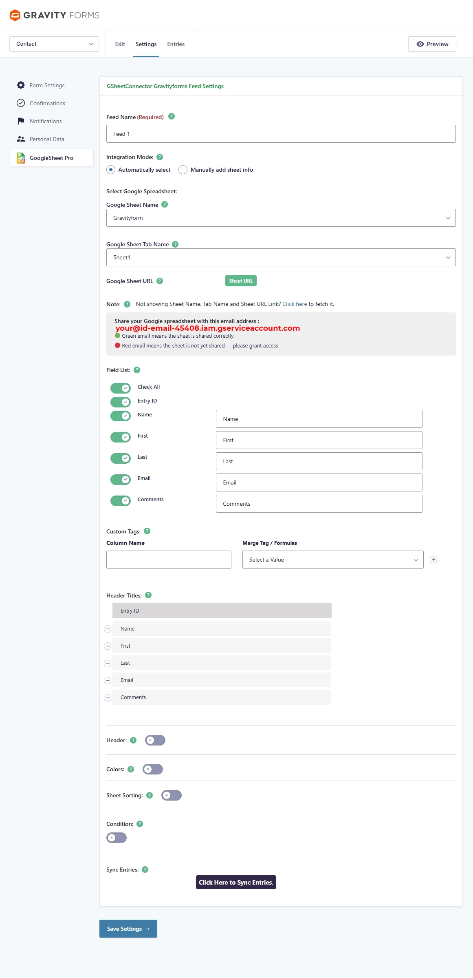The height and width of the screenshot is (978, 473).
Task: Enable the Header toggle
Action: (x=155, y=740)
